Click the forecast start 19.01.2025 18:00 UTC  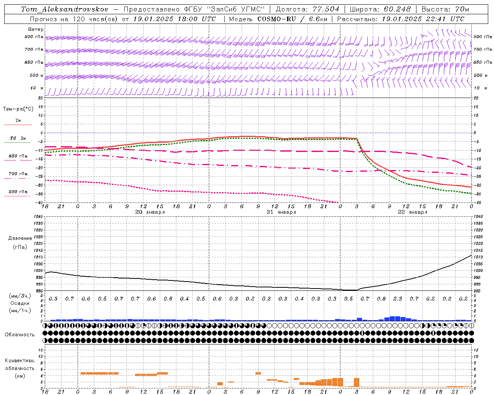pos(174,19)
